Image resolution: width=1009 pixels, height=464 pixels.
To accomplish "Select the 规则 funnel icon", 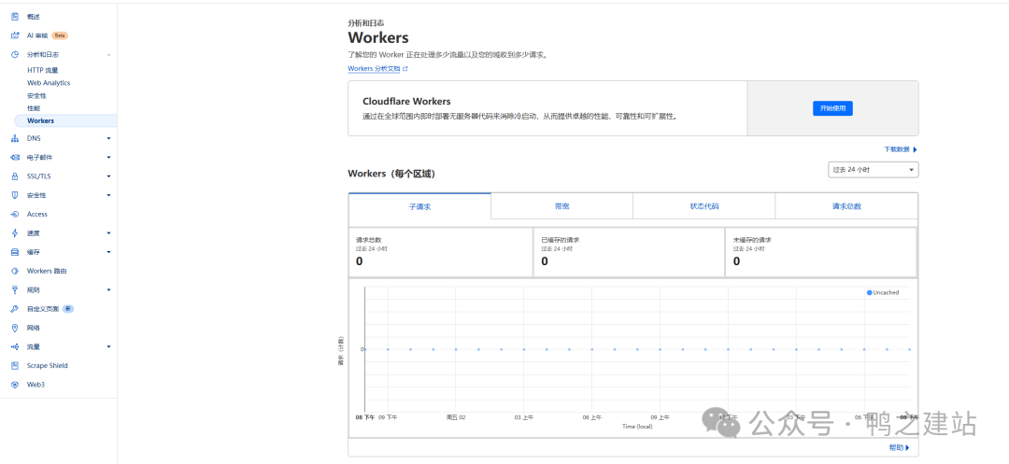I will point(15,289).
